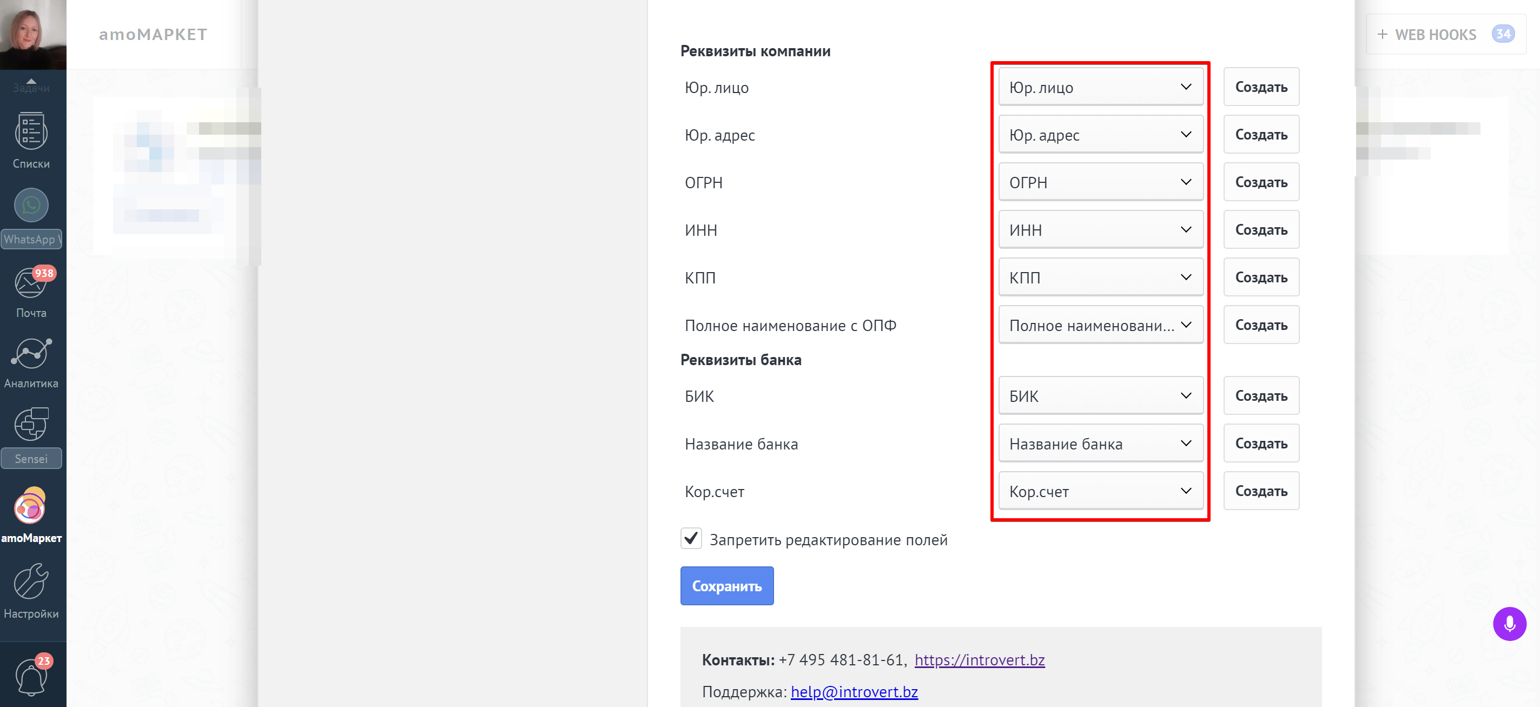The image size is (1540, 707).
Task: Expand the Кор.счет dropdown
Action: (x=1101, y=491)
